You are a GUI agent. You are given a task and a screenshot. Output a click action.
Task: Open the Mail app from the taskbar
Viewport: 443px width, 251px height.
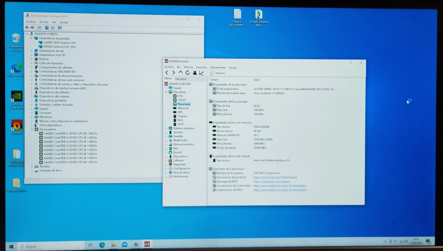point(125,244)
